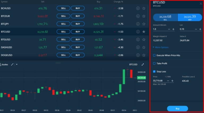Add DASHUSD to favorites with star

tap(144, 47)
